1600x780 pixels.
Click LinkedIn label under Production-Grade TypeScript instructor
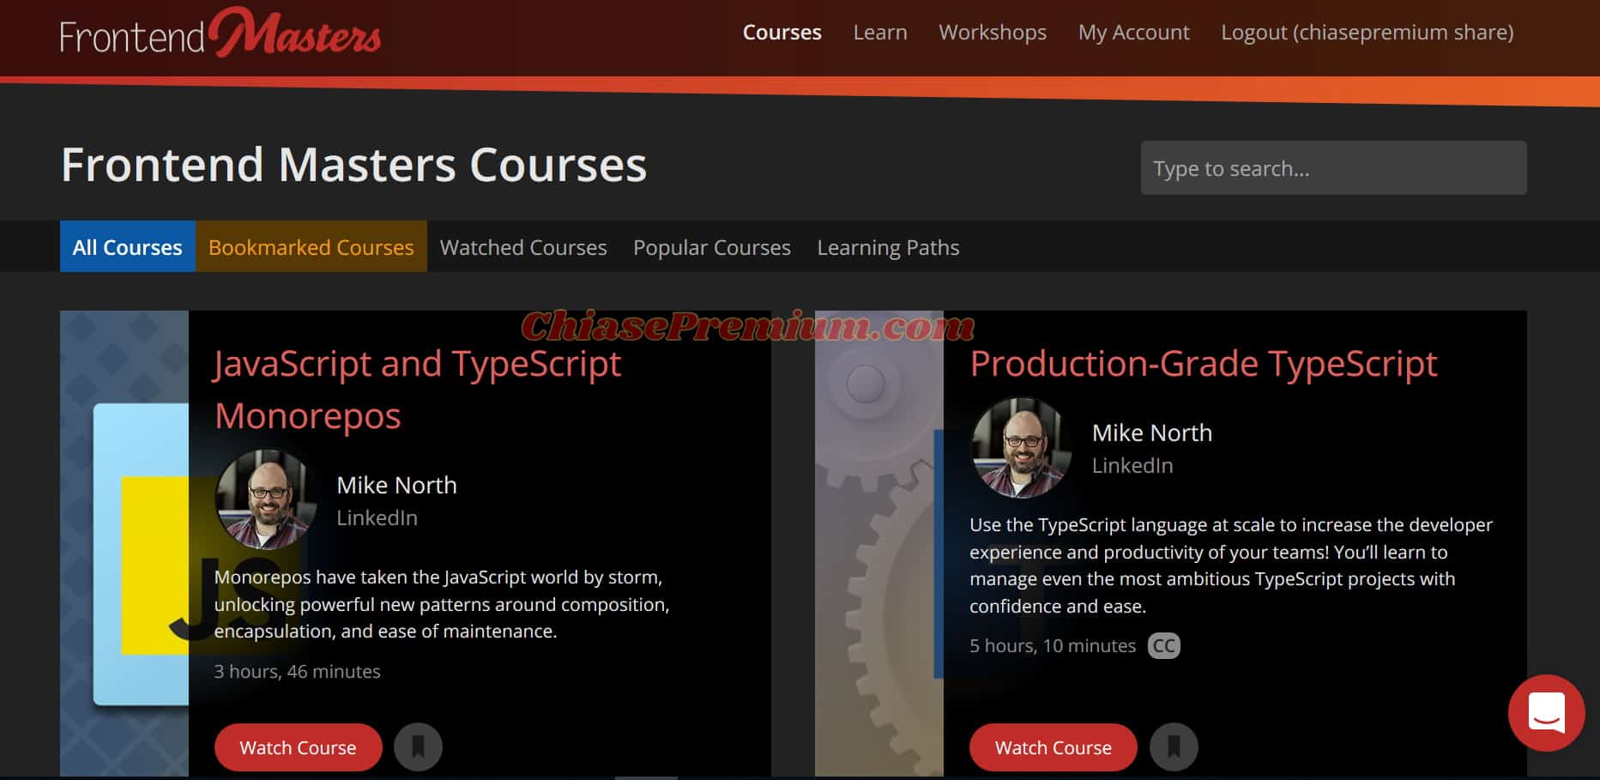point(1132,465)
